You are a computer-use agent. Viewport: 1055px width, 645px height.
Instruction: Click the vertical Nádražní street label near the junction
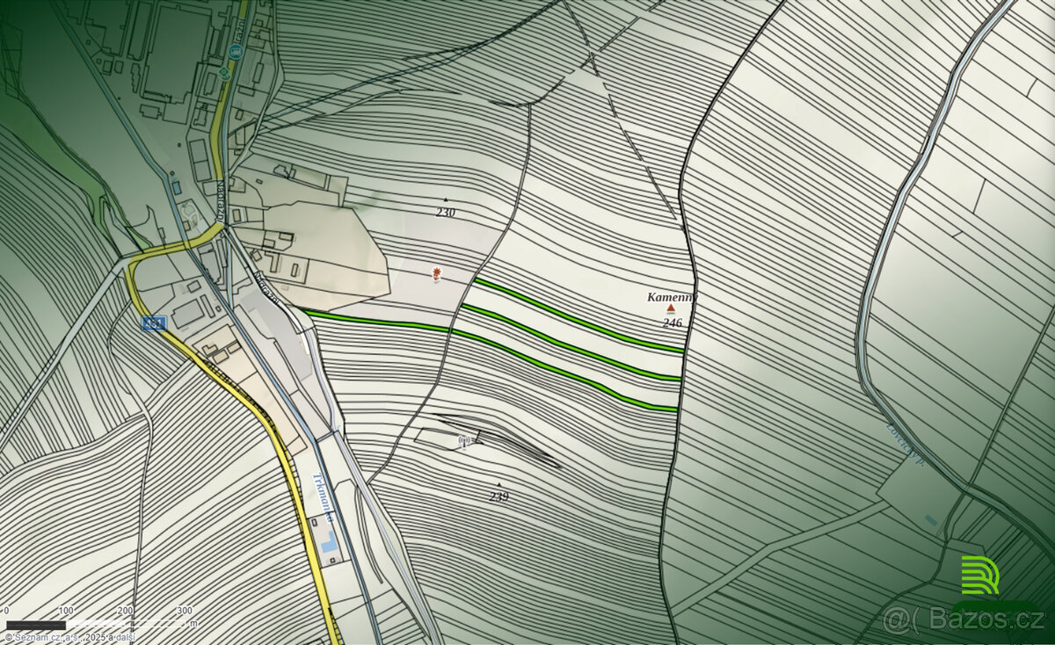tap(220, 200)
